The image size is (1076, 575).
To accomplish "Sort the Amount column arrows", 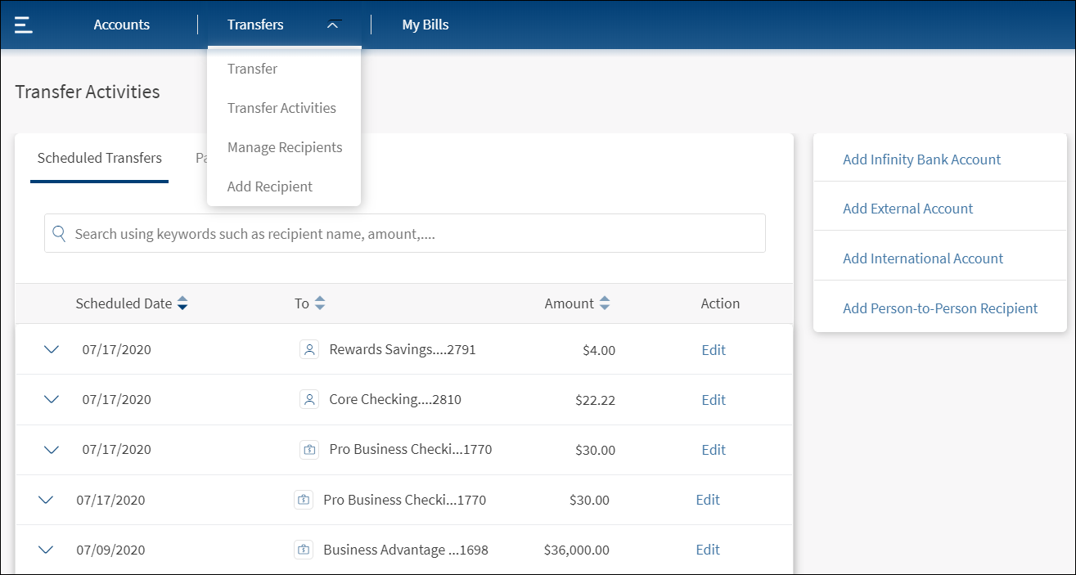I will [605, 303].
